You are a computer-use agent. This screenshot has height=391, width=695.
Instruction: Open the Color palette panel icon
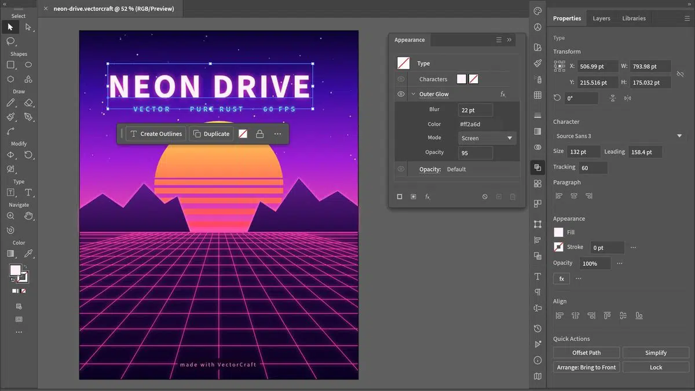(x=537, y=11)
